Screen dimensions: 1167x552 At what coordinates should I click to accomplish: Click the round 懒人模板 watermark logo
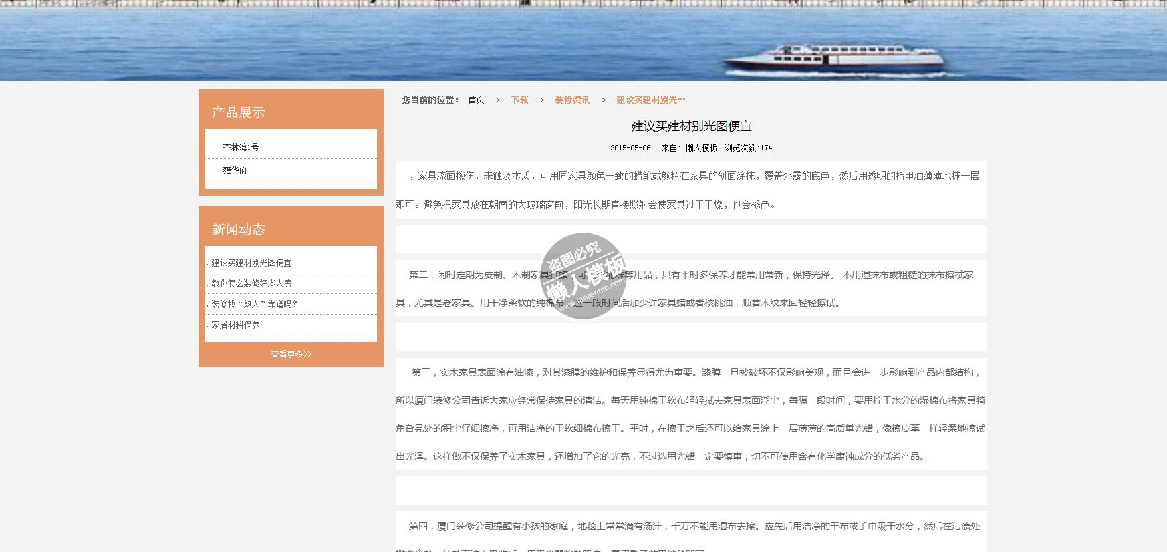pyautogui.click(x=583, y=276)
